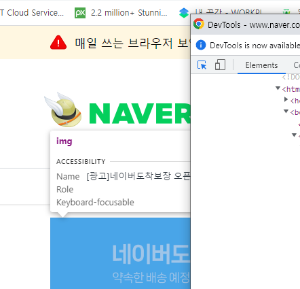Click the browser security banner text
Viewport: 300px width, 289px height.
click(x=132, y=43)
